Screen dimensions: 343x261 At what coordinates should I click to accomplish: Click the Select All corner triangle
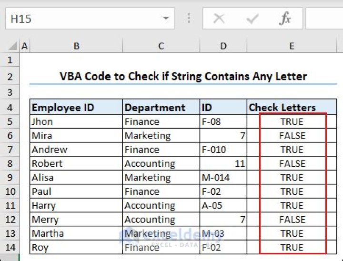click(13, 46)
